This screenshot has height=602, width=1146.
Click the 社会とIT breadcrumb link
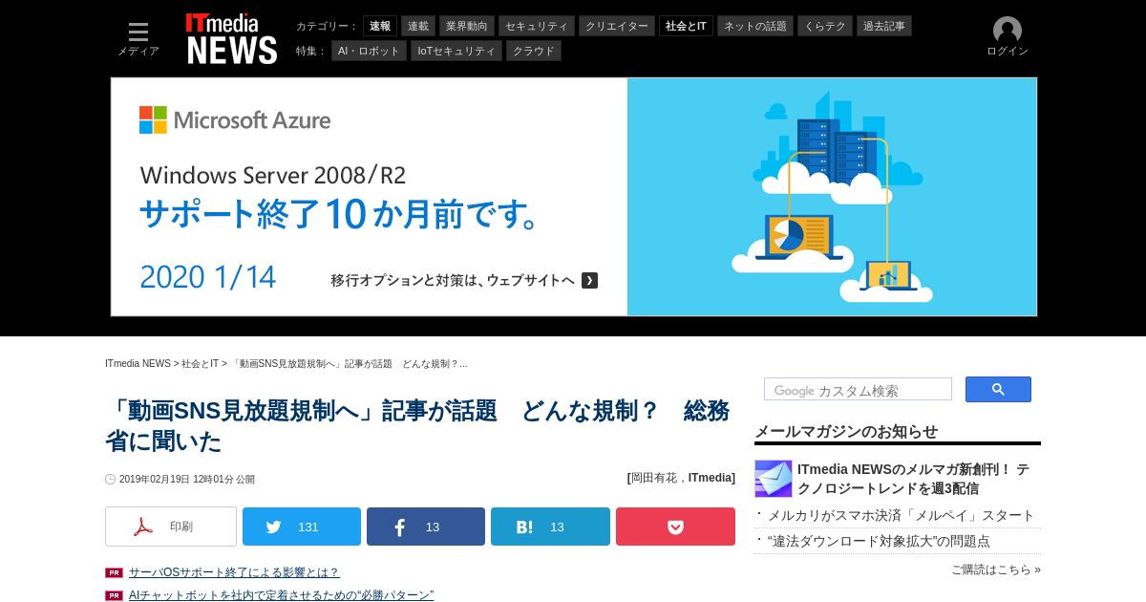[x=201, y=364]
